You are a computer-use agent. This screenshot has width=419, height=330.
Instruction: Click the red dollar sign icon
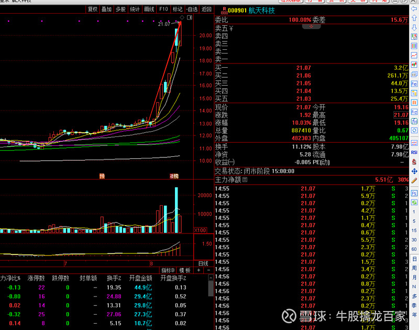[414, 162]
